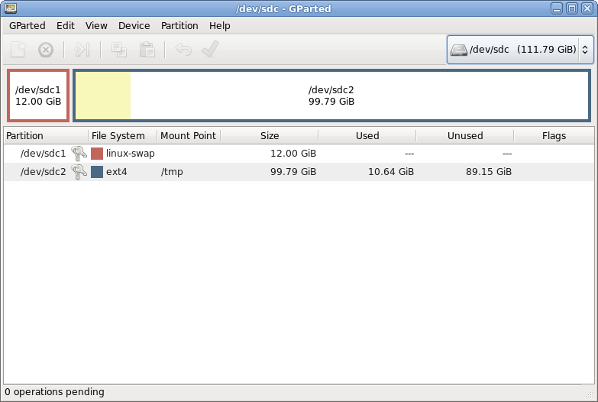Image resolution: width=598 pixels, height=402 pixels.
Task: Click the 89.15 GiB unused cell
Action: pyautogui.click(x=489, y=172)
